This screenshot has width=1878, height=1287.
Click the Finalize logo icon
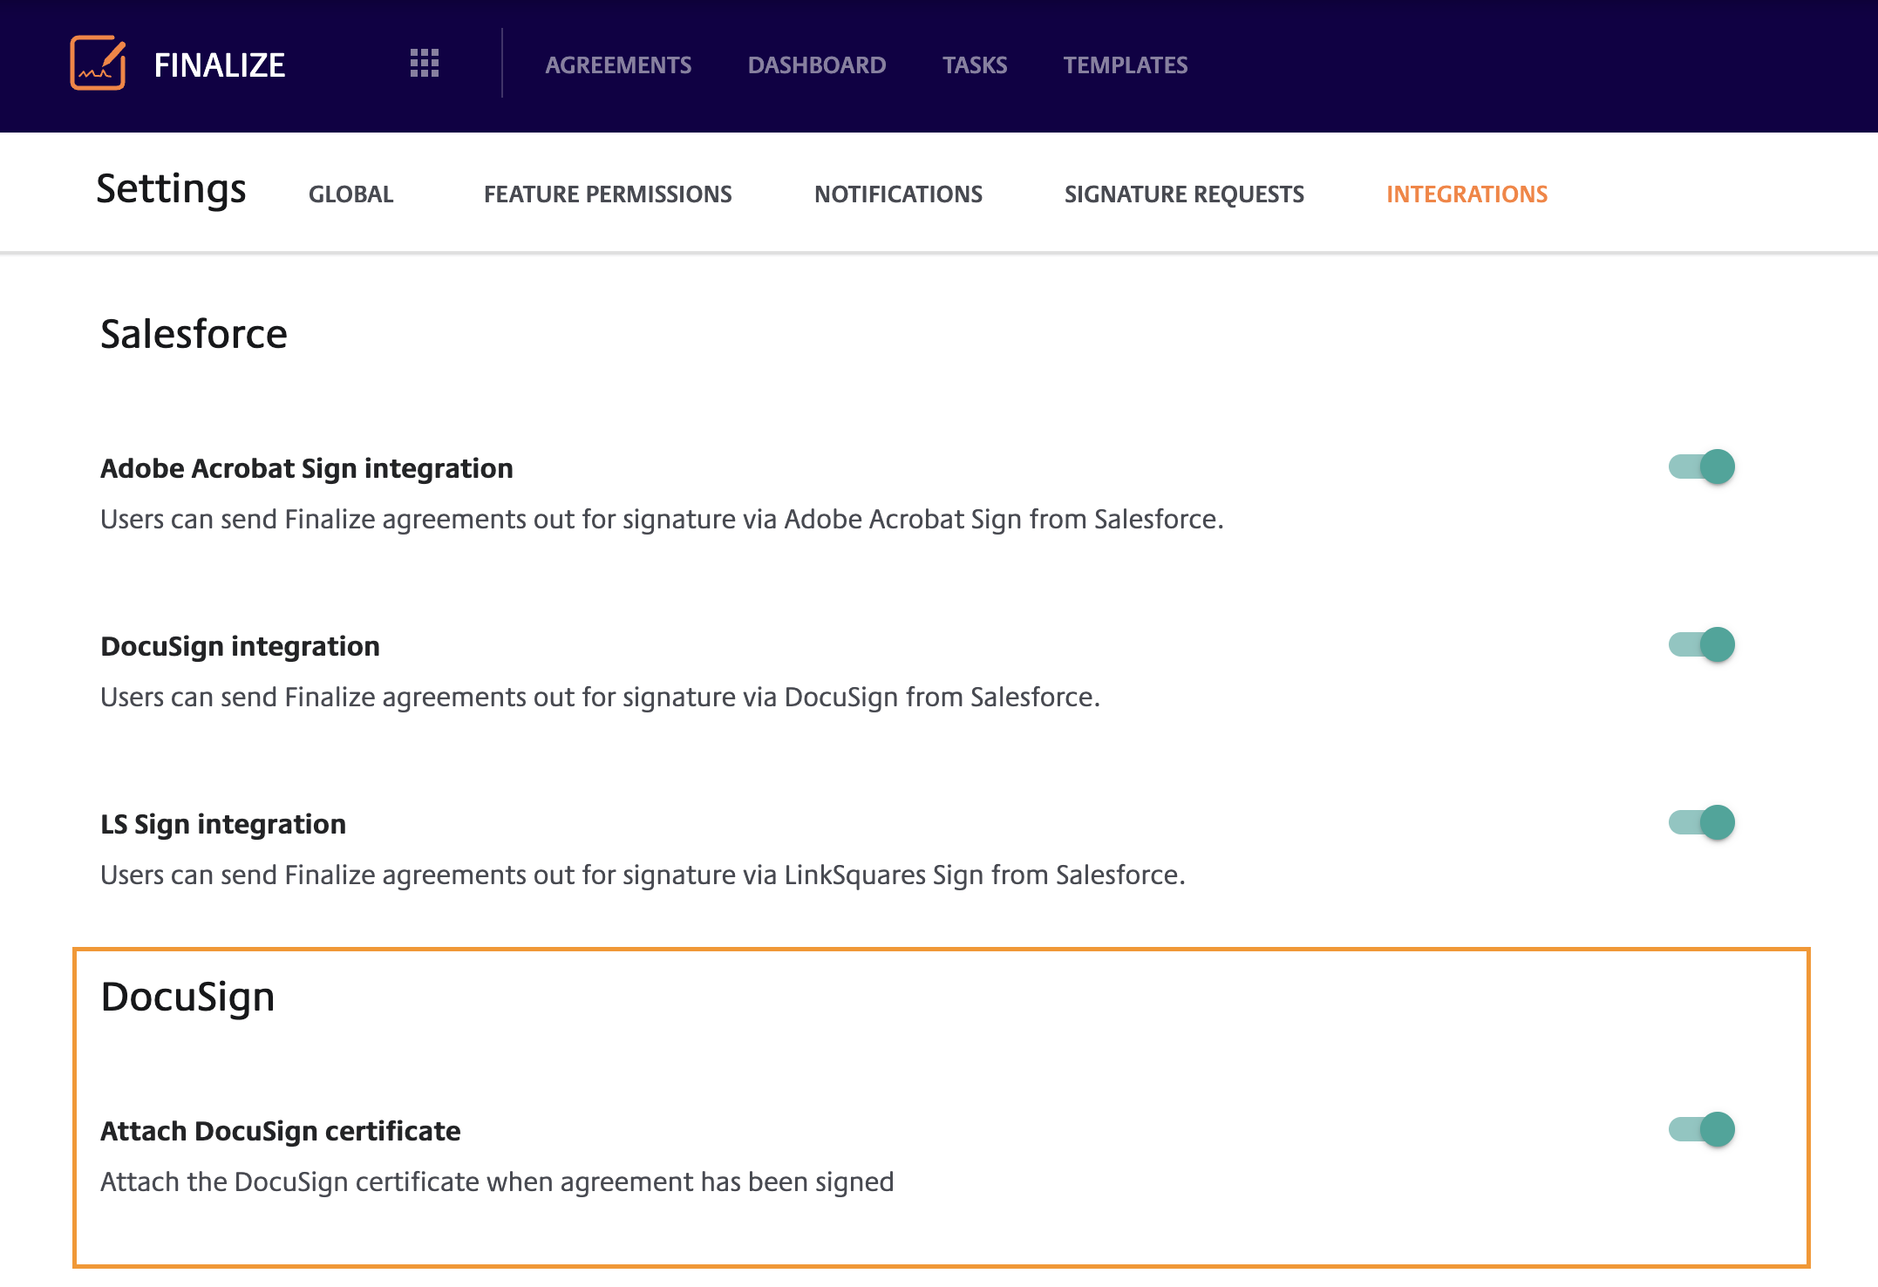(x=98, y=63)
